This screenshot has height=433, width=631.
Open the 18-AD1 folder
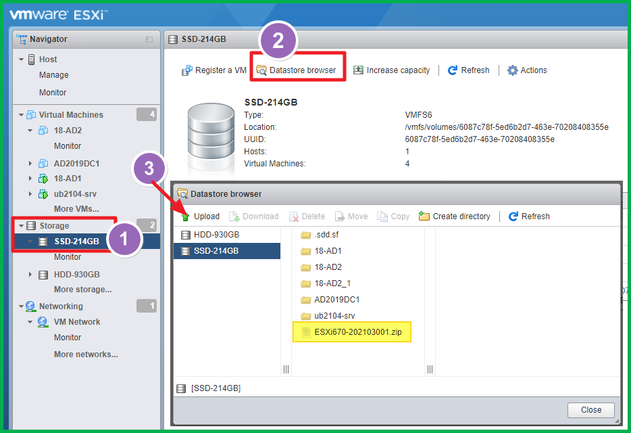(x=321, y=251)
